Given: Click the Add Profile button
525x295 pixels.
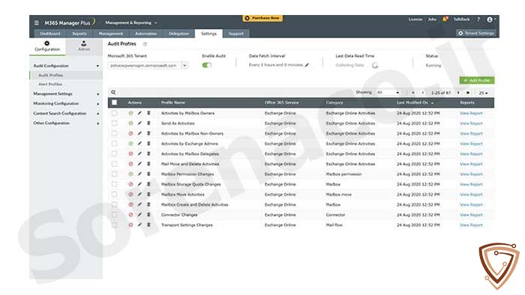Looking at the screenshot, I should tap(477, 80).
